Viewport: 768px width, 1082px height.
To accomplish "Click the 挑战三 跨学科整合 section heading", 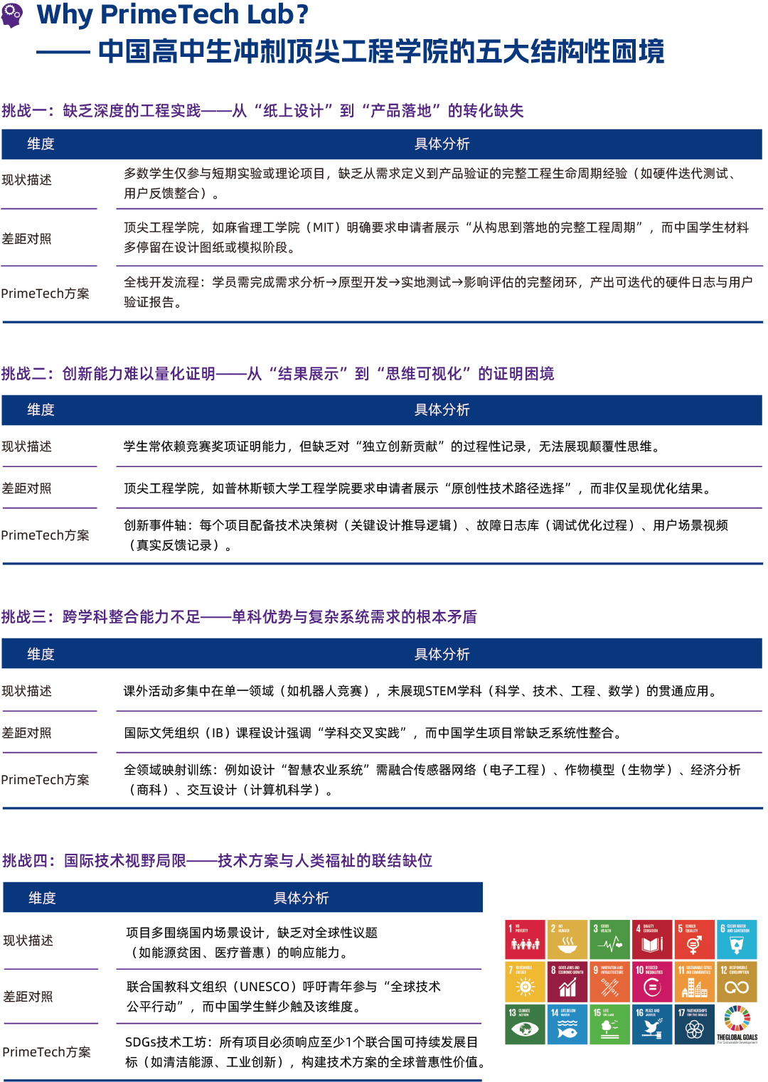I will (x=239, y=617).
